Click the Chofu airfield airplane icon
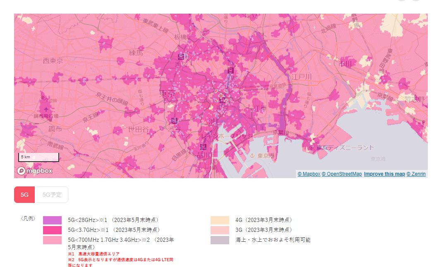This screenshot has width=434, height=267. 45,109
